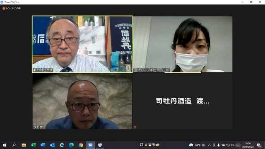Click the red recording indicator icon
This screenshot has height=149, width=265.
[4, 8]
